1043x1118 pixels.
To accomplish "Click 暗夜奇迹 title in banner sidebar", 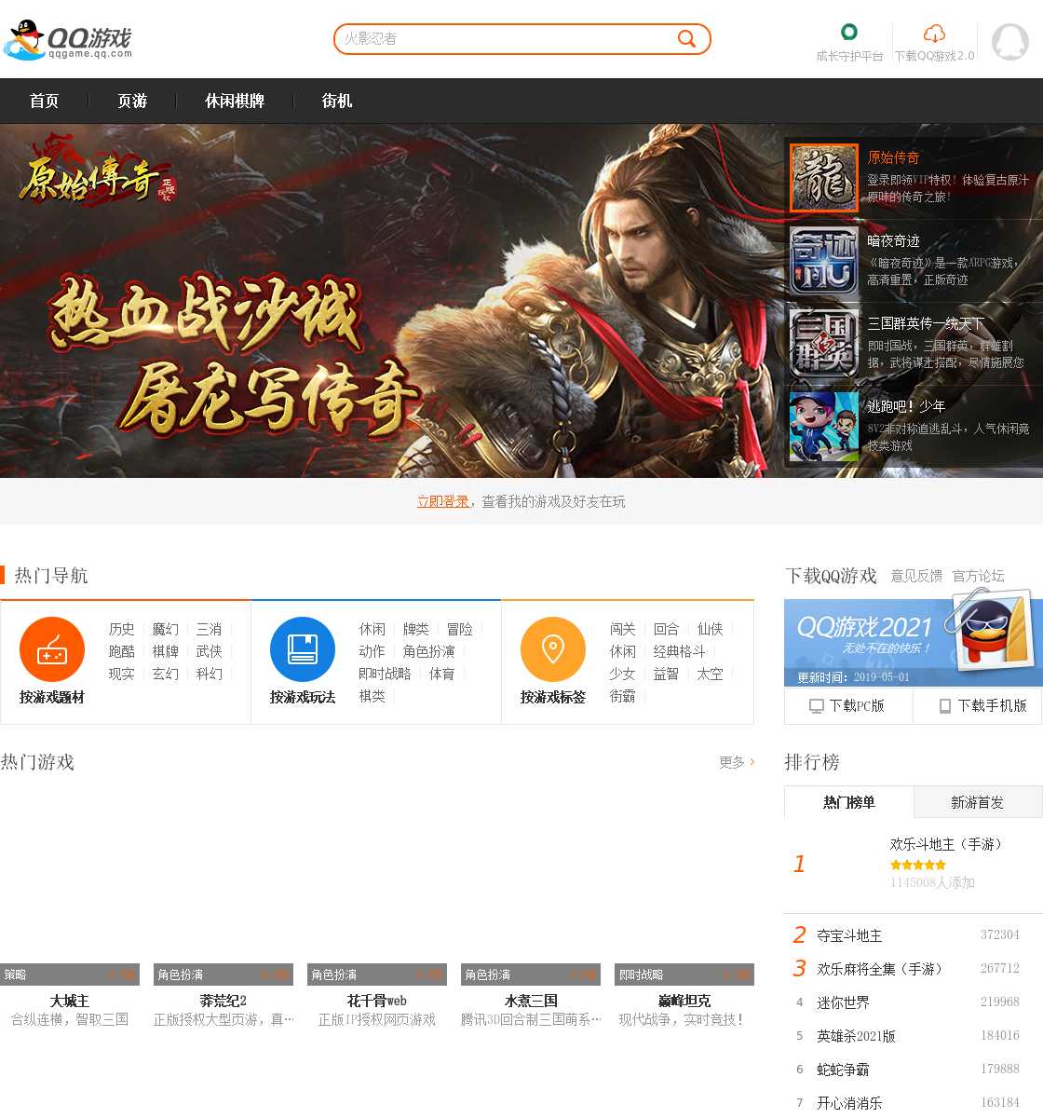I will pyautogui.click(x=893, y=240).
